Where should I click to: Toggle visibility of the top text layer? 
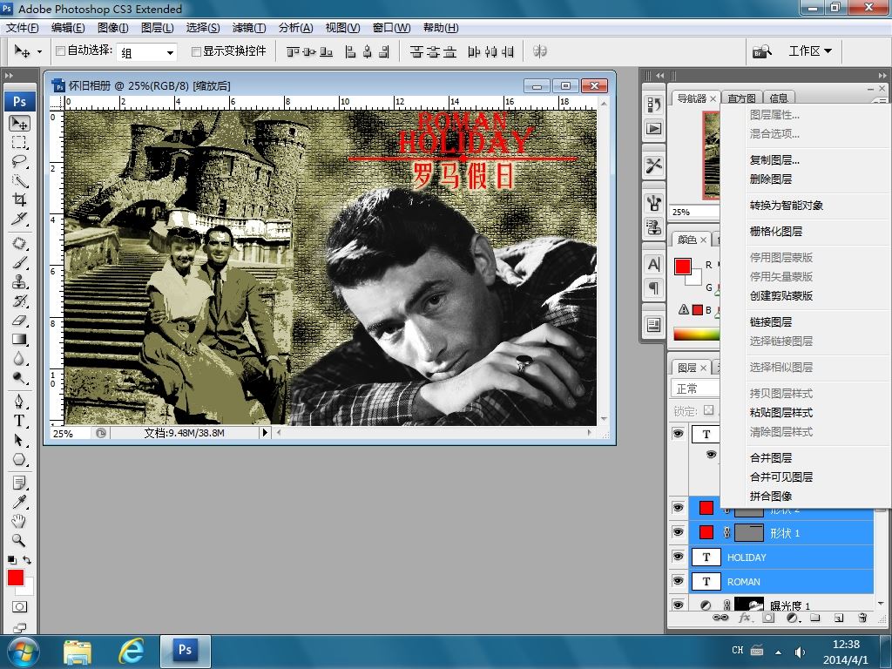[678, 434]
